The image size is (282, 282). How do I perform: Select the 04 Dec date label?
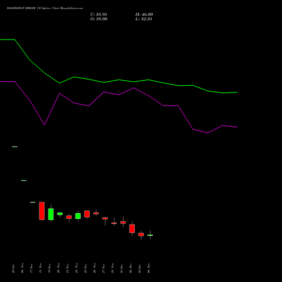(x=148, y=268)
